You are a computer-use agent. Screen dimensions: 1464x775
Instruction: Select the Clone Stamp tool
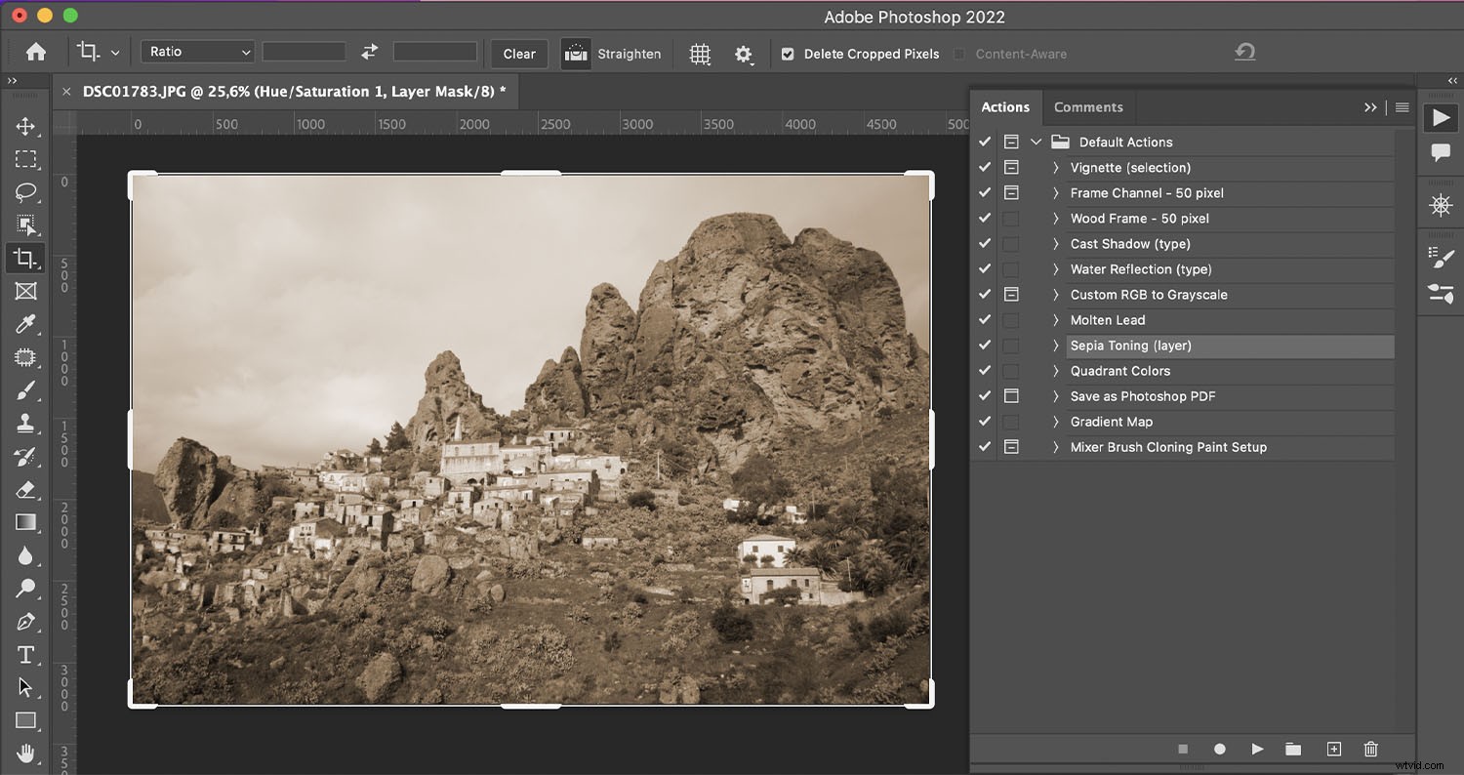tap(26, 423)
